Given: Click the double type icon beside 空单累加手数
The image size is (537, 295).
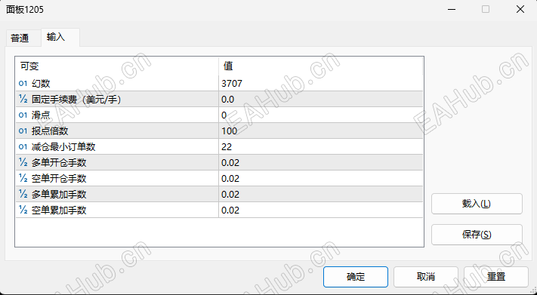Looking at the screenshot, I should pos(23,210).
